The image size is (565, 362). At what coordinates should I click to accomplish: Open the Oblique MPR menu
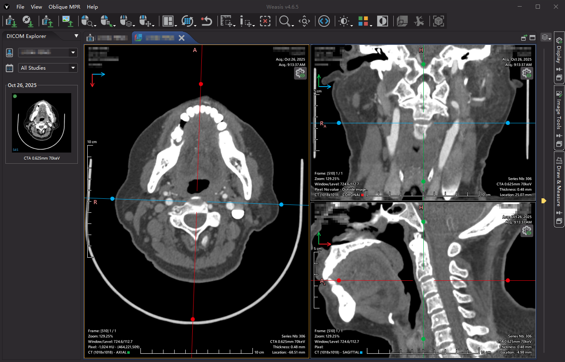[64, 7]
